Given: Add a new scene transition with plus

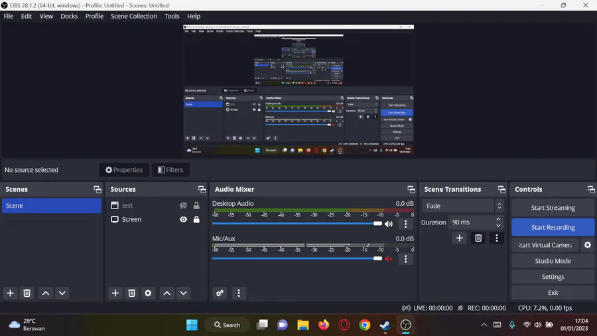Looking at the screenshot, I should [x=460, y=238].
